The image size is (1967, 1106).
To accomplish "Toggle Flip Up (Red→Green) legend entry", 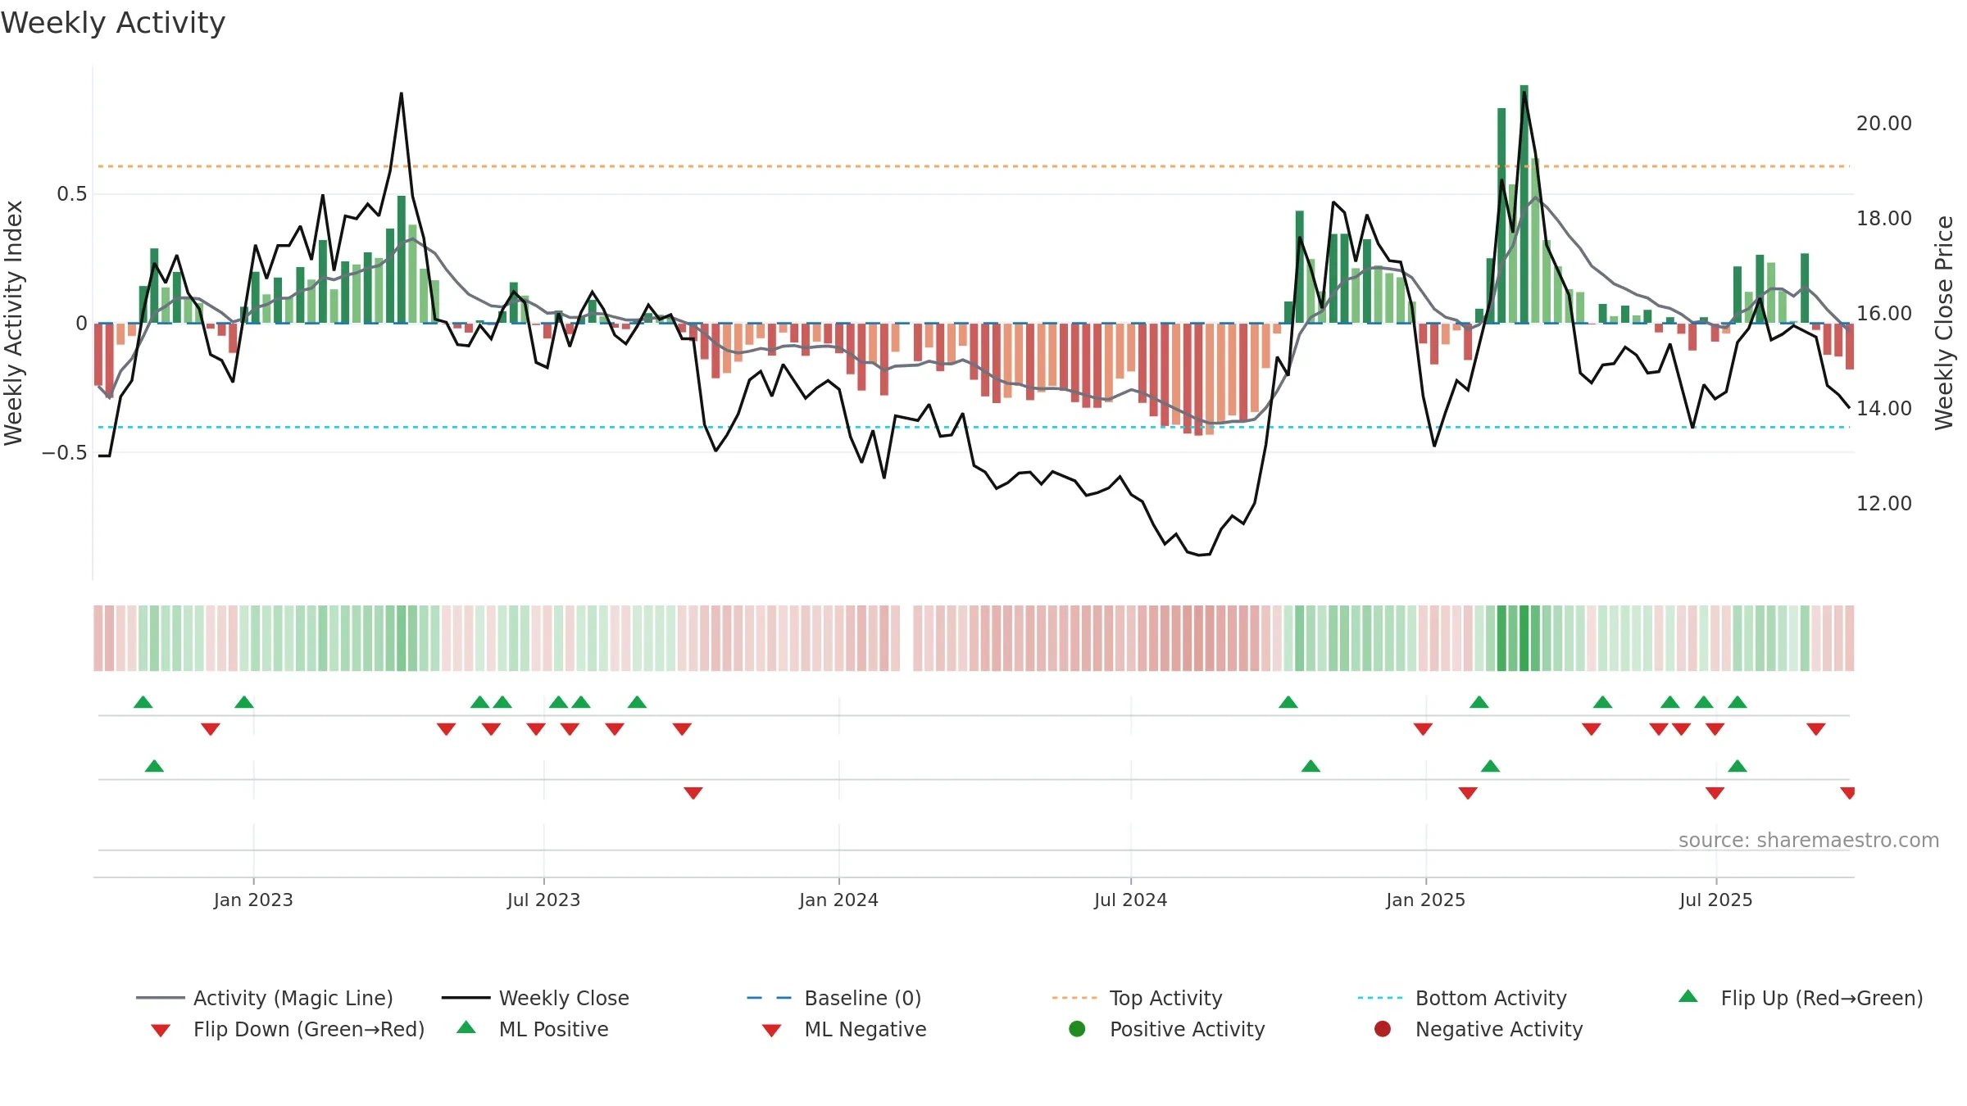I will tap(1801, 998).
